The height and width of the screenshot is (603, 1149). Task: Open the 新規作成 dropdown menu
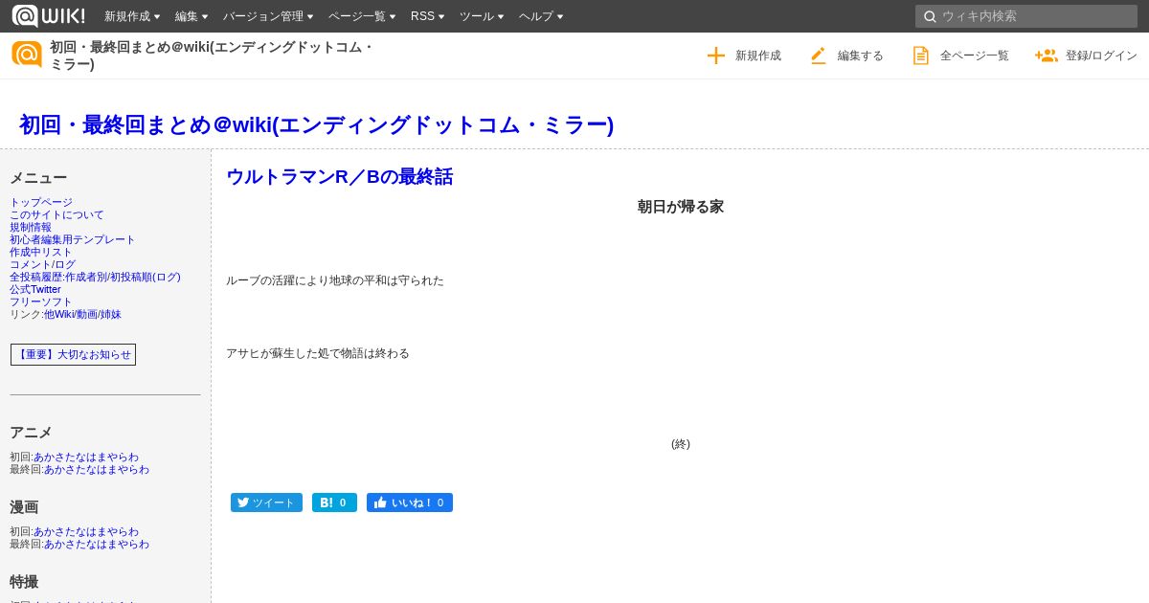pos(132,16)
